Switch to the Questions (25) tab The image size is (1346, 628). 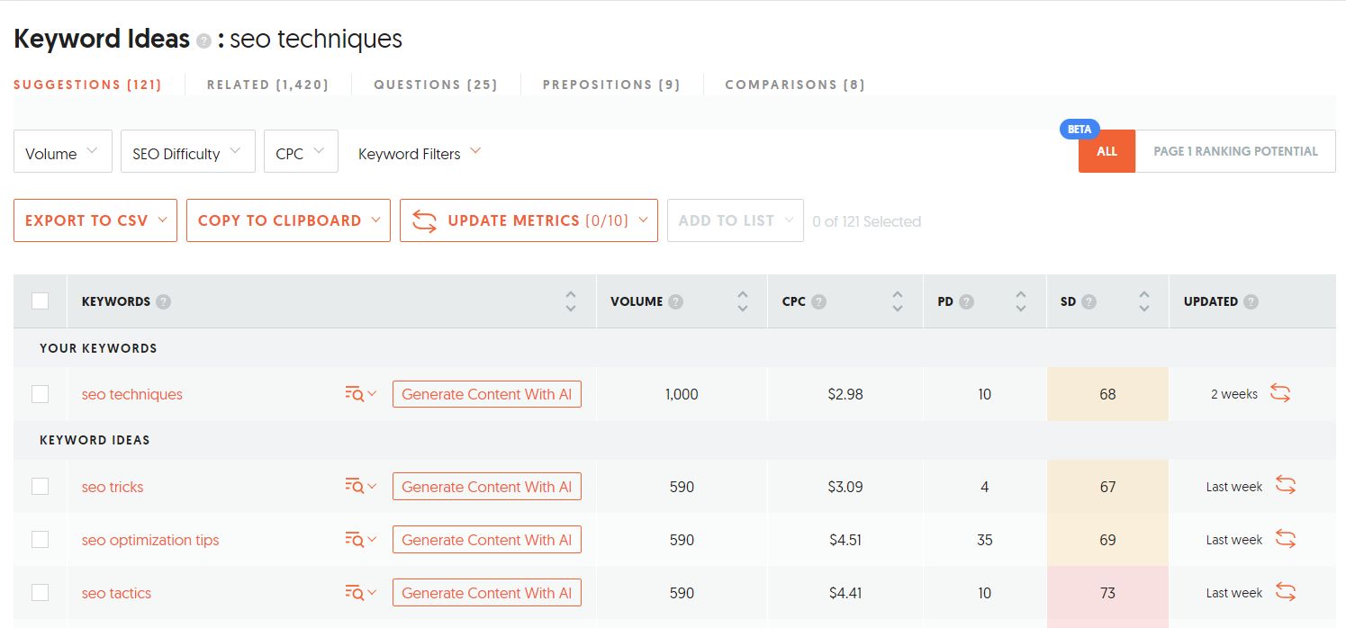(x=436, y=85)
